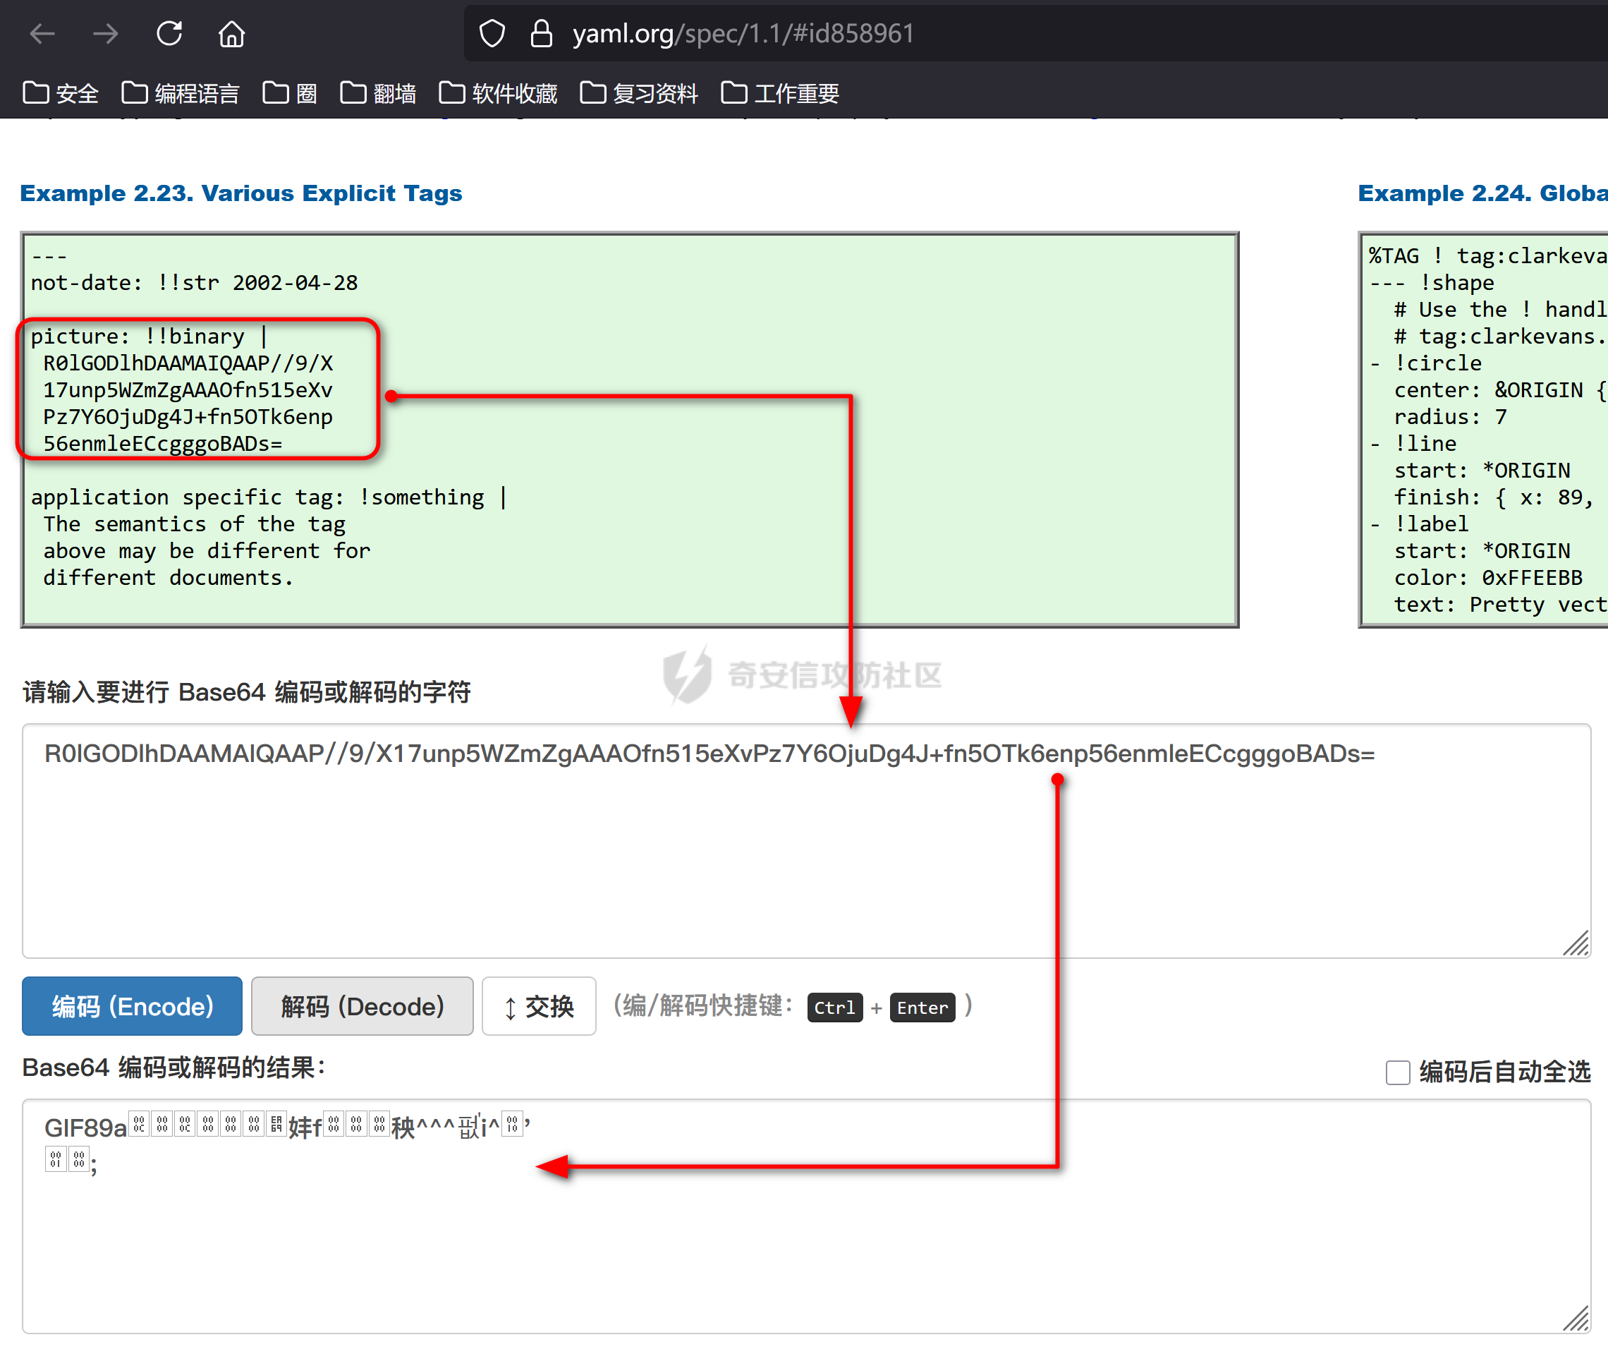Open the 软件收藏 bookmark folder
This screenshot has height=1349, width=1608.
click(x=498, y=93)
